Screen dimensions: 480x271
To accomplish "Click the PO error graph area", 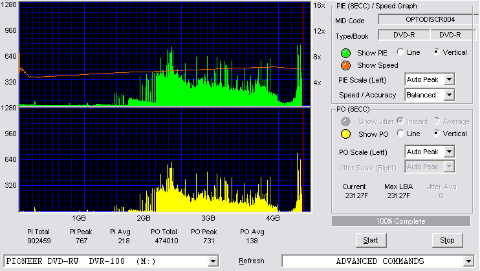I will pyautogui.click(x=165, y=160).
